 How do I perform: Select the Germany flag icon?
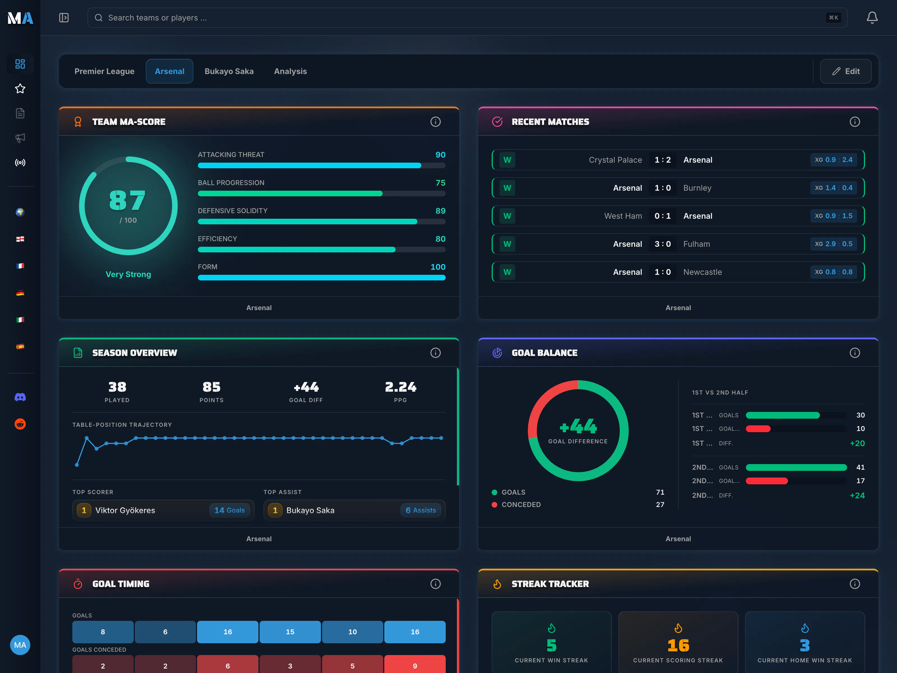(20, 293)
